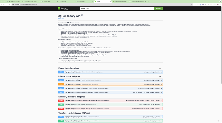Click POST badge for /ogrepository/v1/udpcast
222x123 pixels.
[x=61, y=121]
